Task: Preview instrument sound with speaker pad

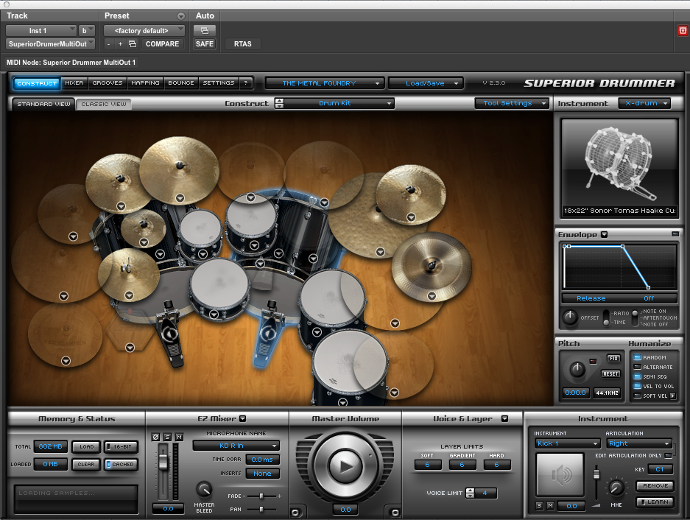Action: point(560,475)
